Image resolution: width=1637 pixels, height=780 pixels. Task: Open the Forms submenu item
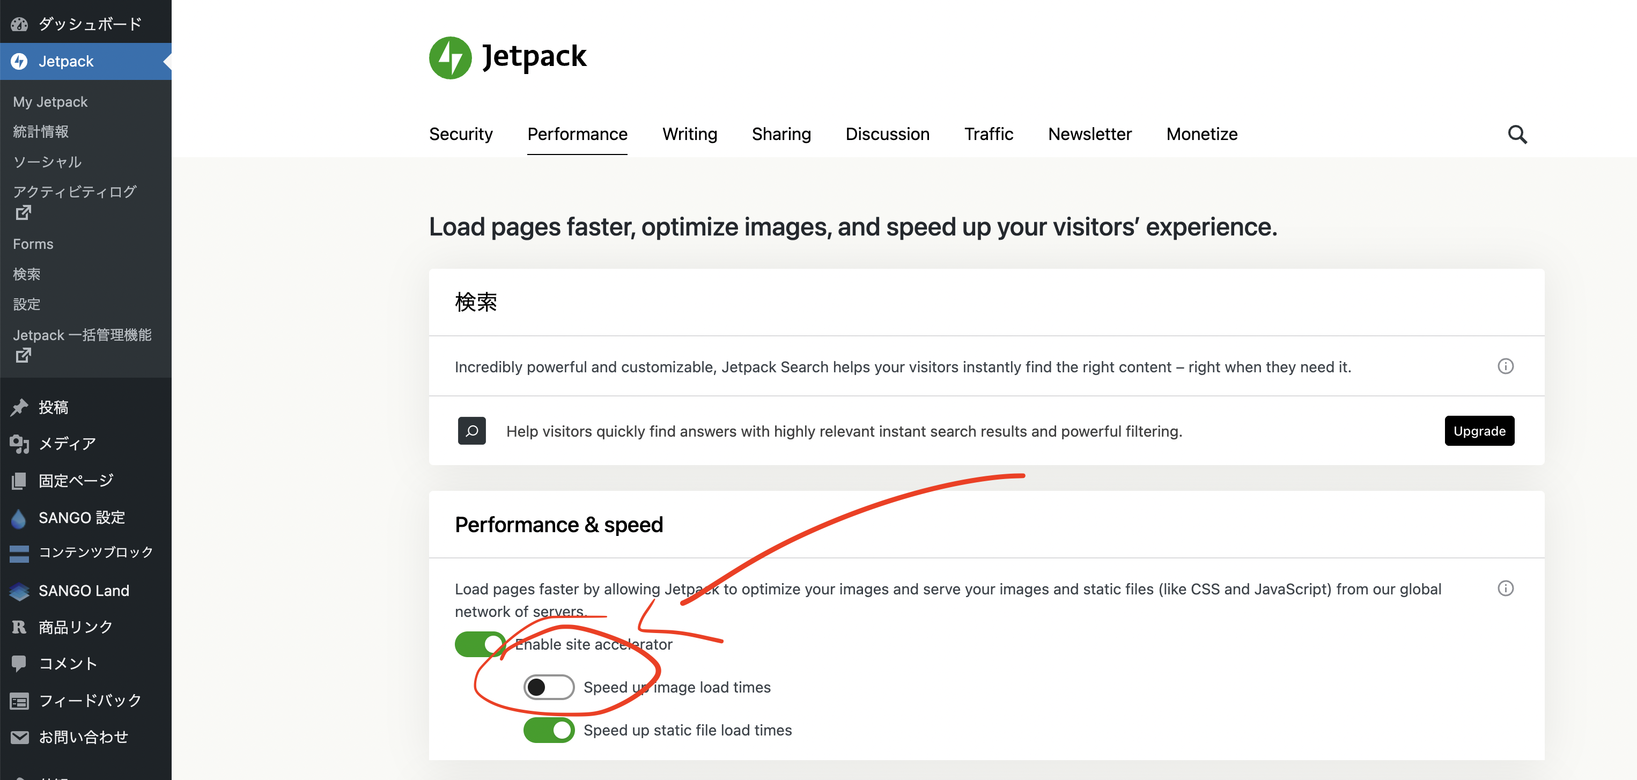click(x=33, y=244)
